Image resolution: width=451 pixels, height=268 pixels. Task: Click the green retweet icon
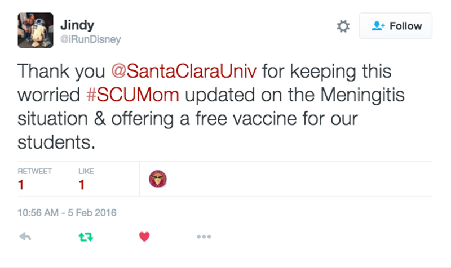click(x=84, y=237)
